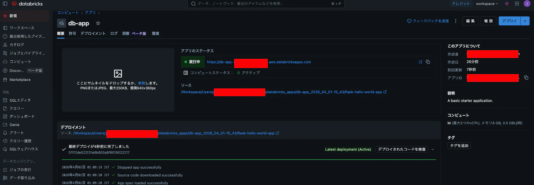
Task: Open source path external link icon
Action: pos(385,92)
